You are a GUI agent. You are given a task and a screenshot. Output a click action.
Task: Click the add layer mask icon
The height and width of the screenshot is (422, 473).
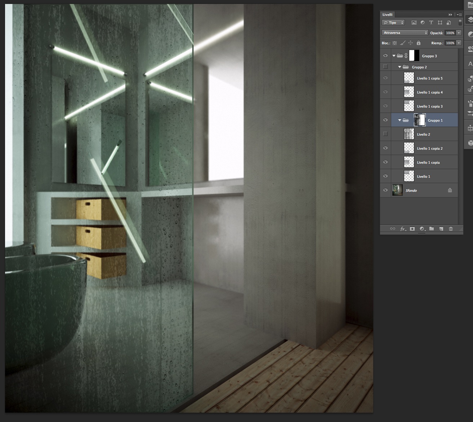click(412, 229)
